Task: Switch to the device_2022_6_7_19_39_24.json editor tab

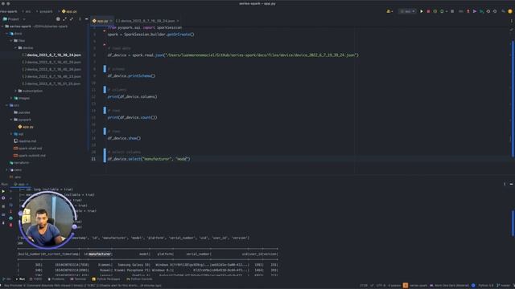Action: 147,21
